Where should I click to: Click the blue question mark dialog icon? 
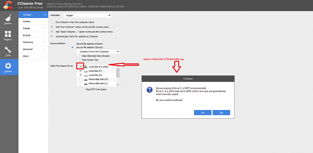[149, 90]
